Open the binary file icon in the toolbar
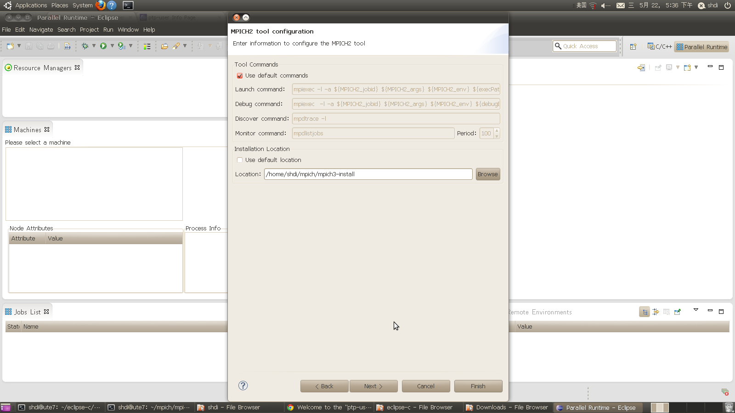The image size is (735, 413). pyautogui.click(x=68, y=46)
